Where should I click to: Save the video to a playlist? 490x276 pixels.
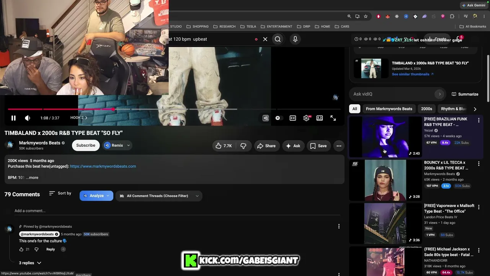point(318,146)
